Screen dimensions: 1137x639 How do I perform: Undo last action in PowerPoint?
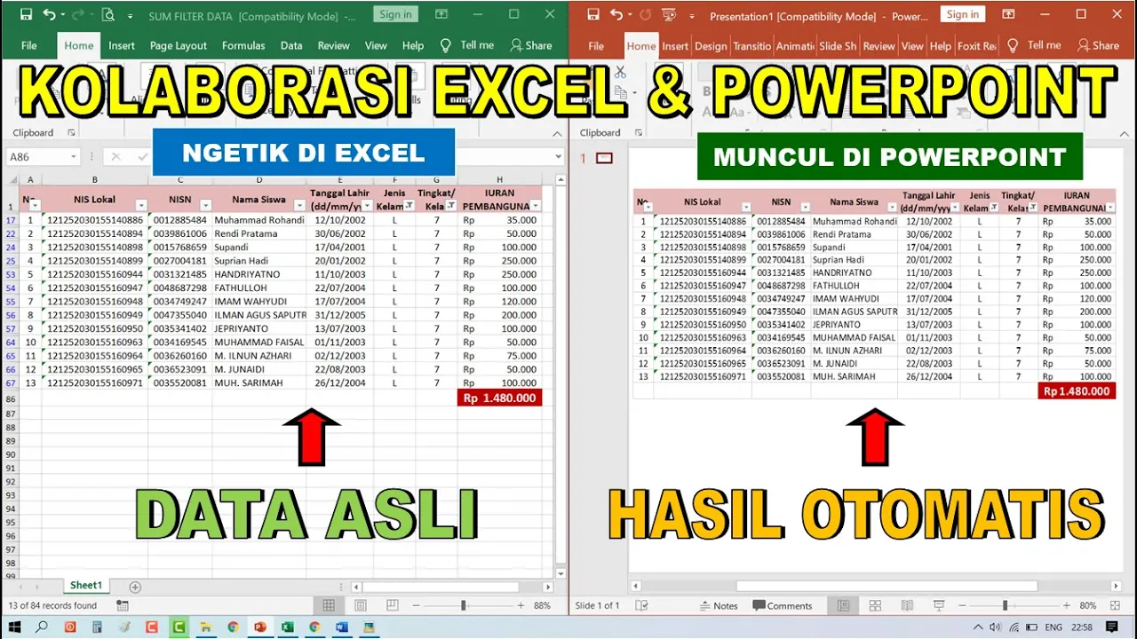pos(616,15)
